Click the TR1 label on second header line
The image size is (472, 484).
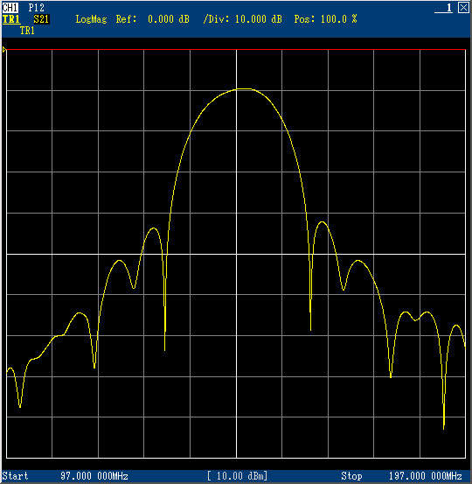(x=27, y=31)
